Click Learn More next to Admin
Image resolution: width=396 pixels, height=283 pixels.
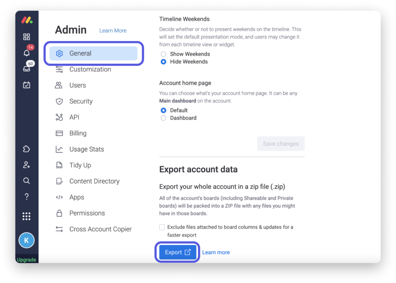coord(113,31)
